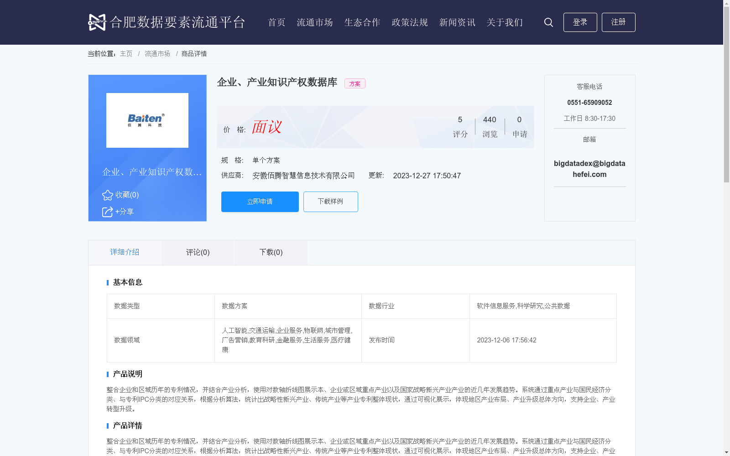Click the 软件信息服务,科学研究,公共数据 cell
The image size is (730, 456).
(x=543, y=306)
